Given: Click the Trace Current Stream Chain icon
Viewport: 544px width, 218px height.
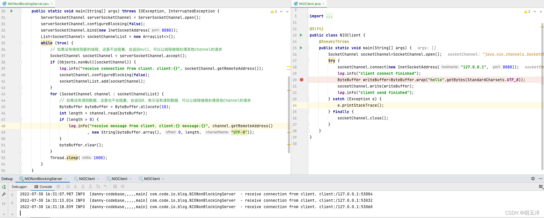Looking at the screenshot, I should 123,186.
